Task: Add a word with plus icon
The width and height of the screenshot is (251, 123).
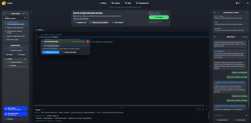Action: coord(244,13)
